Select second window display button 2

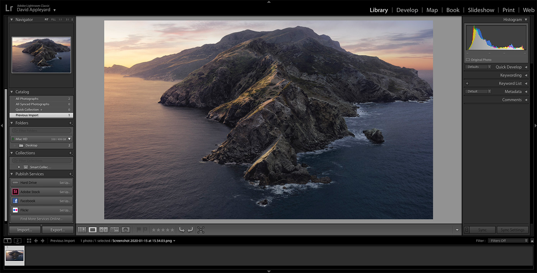[17, 241]
